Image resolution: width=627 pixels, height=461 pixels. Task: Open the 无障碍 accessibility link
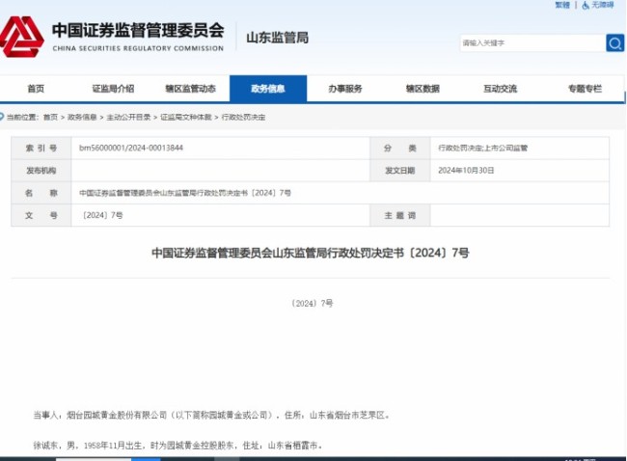pos(603,5)
